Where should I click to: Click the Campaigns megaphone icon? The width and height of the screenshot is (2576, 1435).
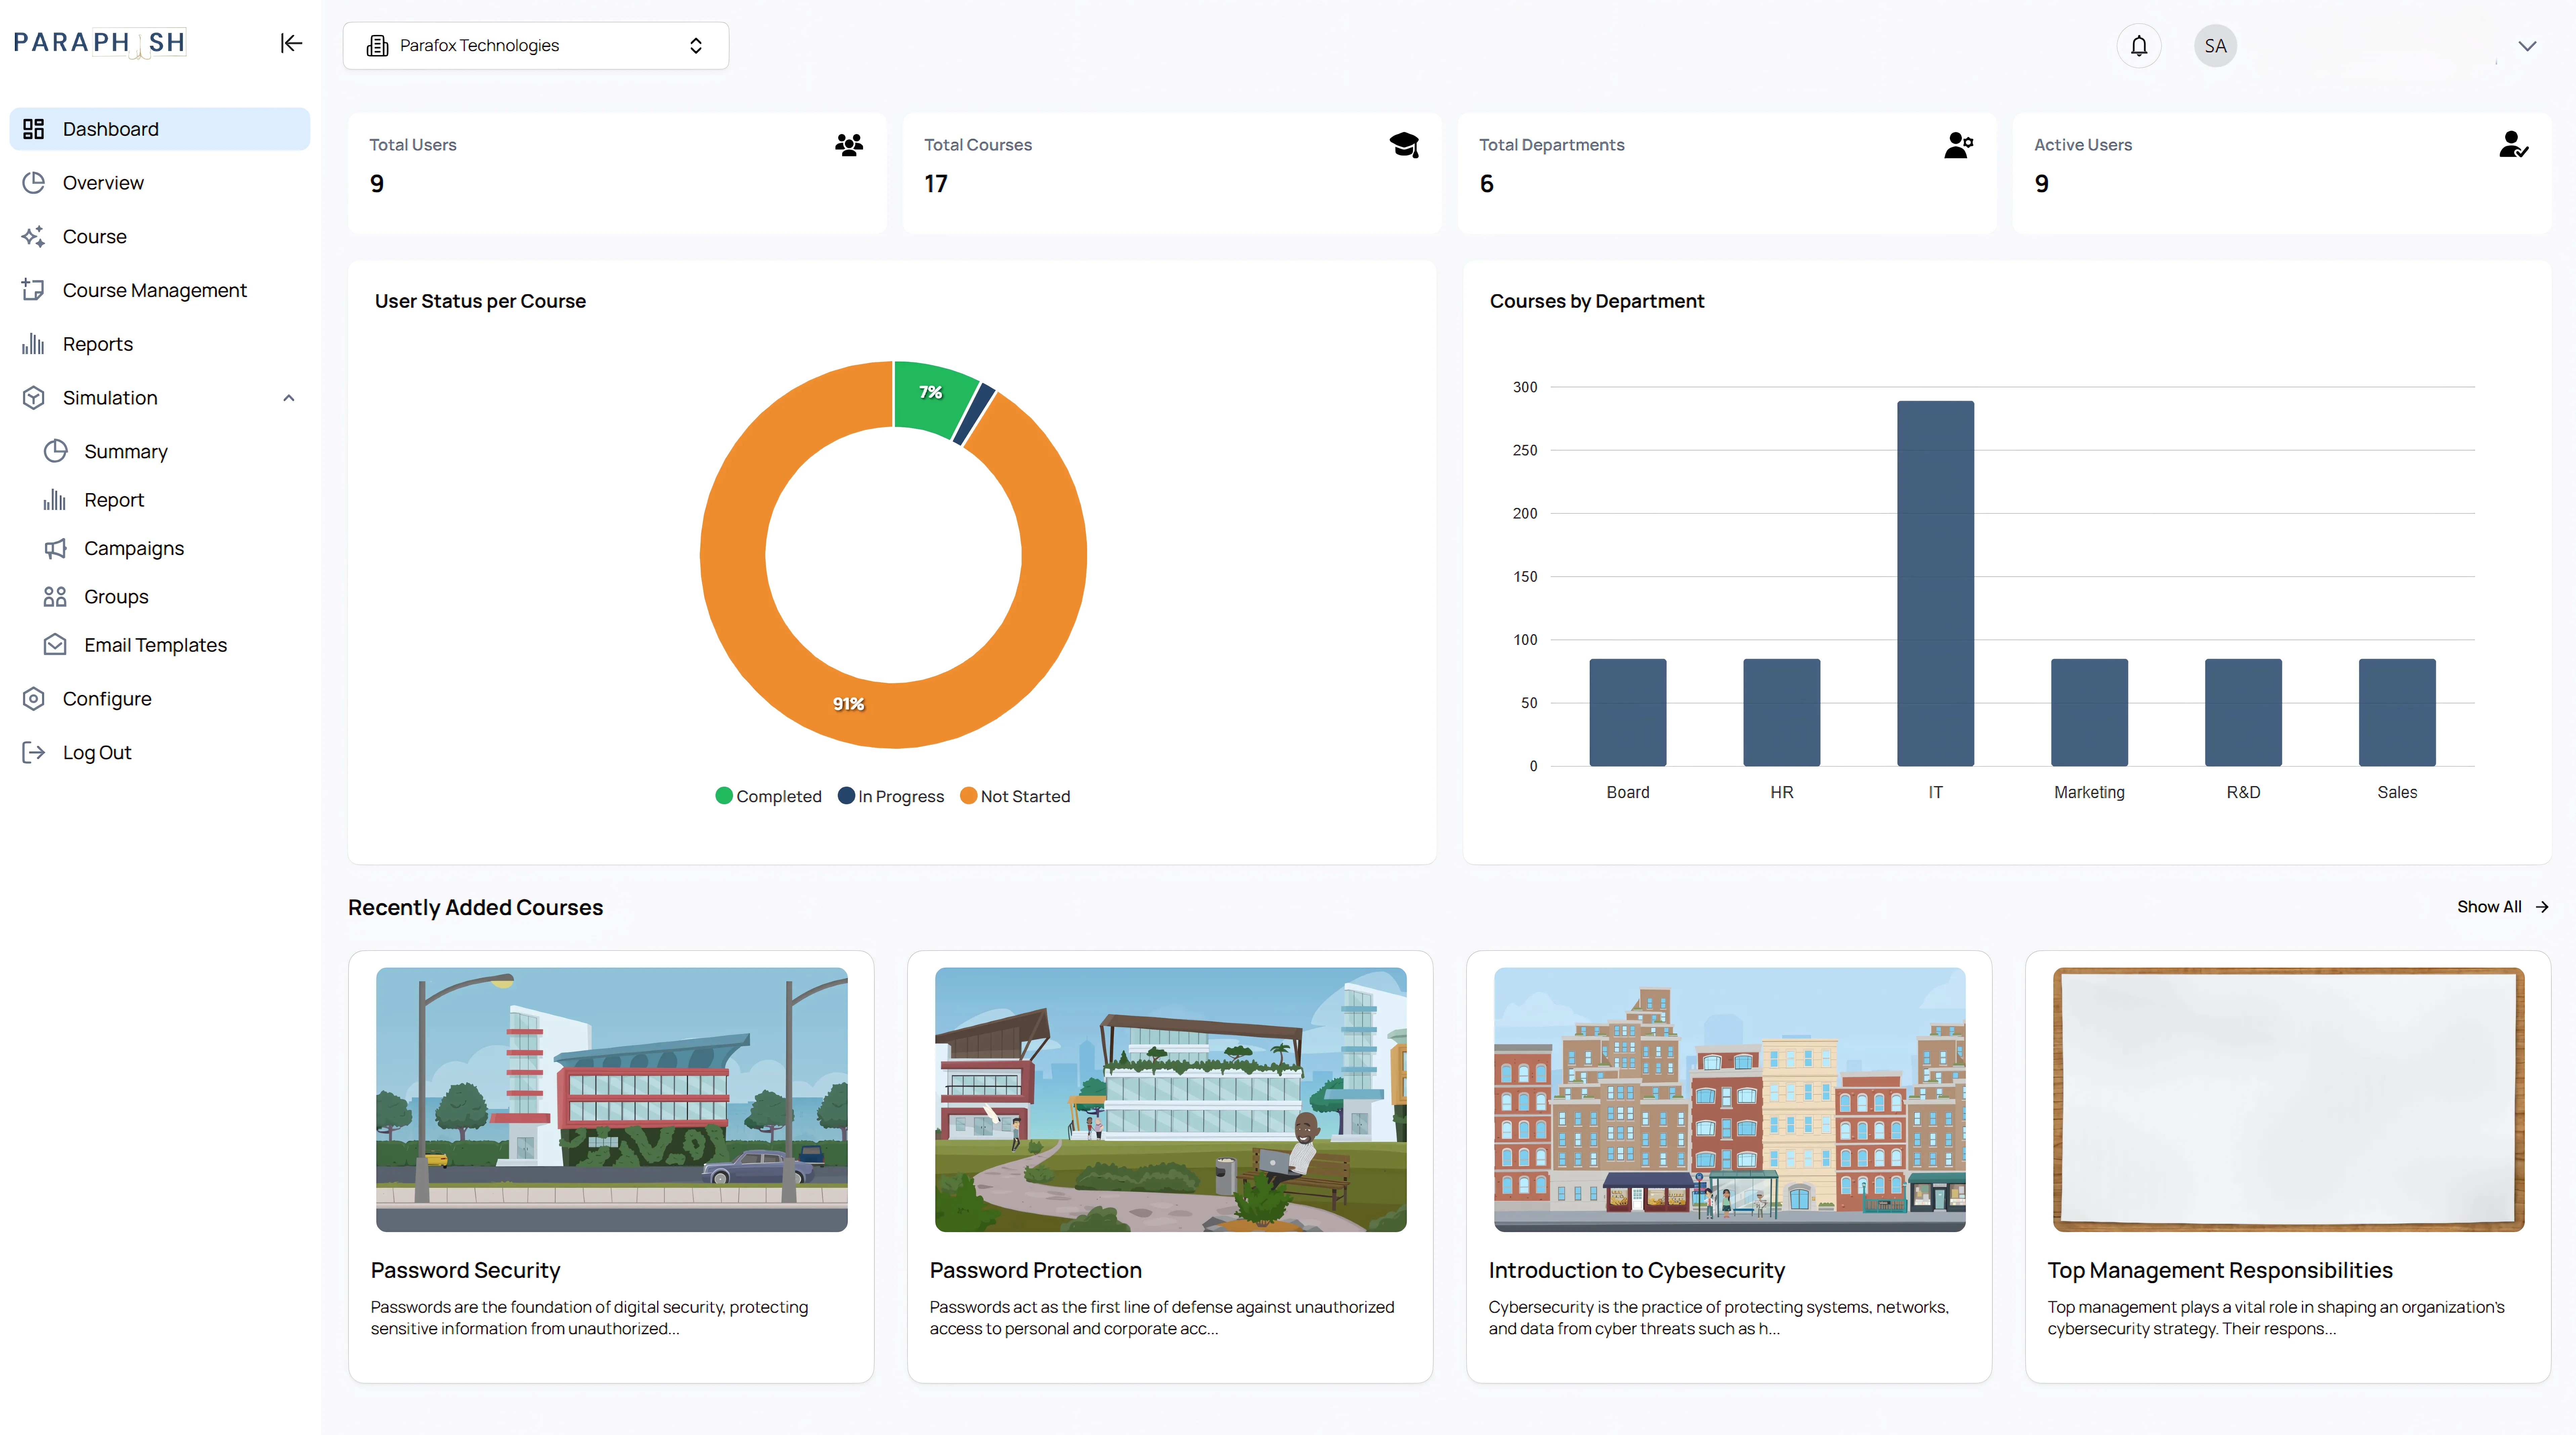(x=55, y=548)
